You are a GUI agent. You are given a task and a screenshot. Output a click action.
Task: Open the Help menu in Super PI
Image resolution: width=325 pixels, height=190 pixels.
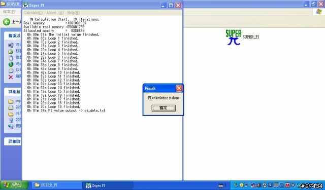pos(73,13)
